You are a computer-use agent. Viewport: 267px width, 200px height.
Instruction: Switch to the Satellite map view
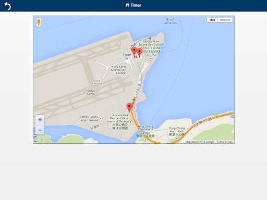pyautogui.click(x=225, y=20)
